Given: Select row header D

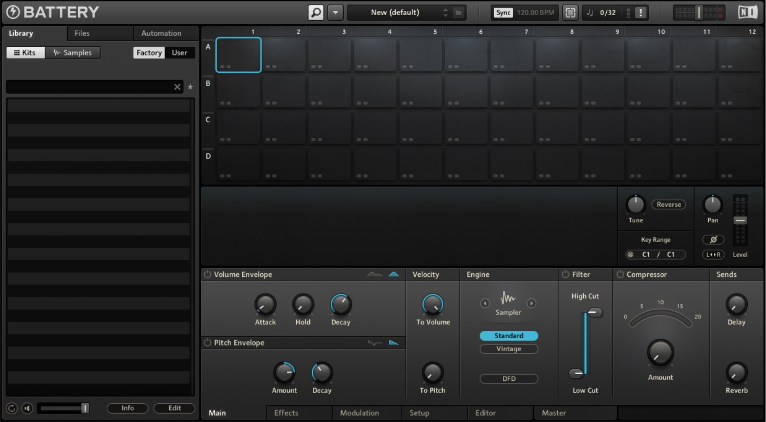Looking at the screenshot, I should point(208,156).
